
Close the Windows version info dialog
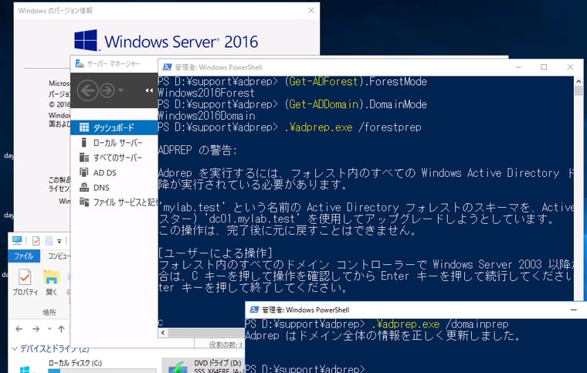pyautogui.click(x=311, y=11)
